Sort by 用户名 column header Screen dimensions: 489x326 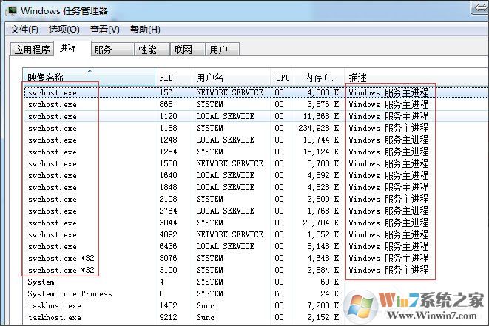click(231, 77)
